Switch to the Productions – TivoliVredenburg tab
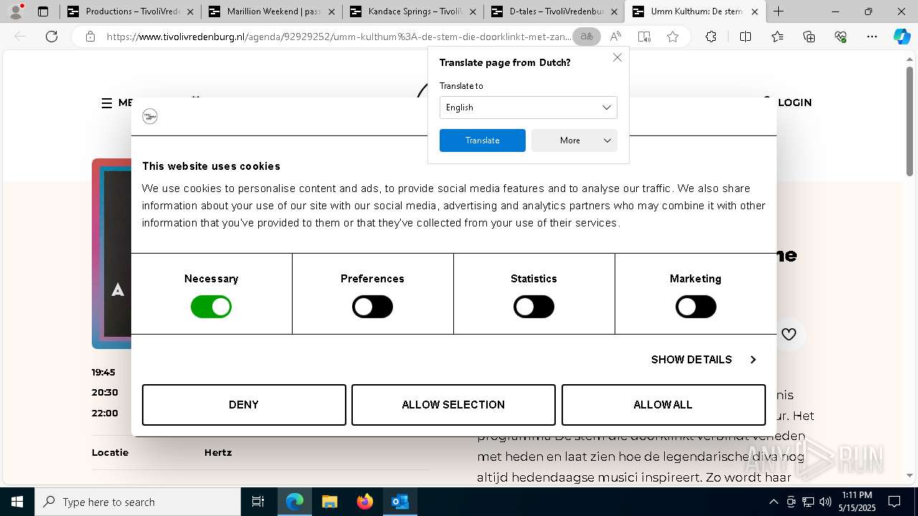 click(129, 11)
